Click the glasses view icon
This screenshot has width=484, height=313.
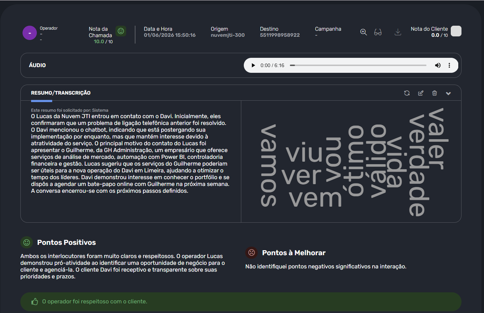(378, 32)
